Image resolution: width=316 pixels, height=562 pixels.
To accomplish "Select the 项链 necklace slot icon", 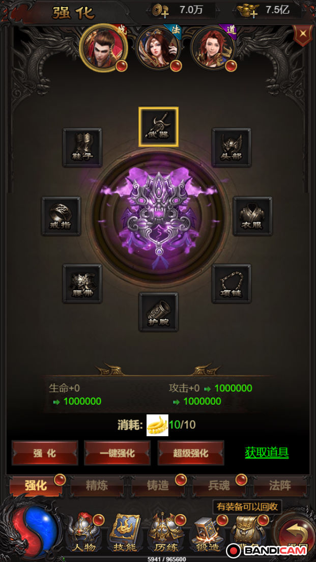I will pyautogui.click(x=232, y=284).
